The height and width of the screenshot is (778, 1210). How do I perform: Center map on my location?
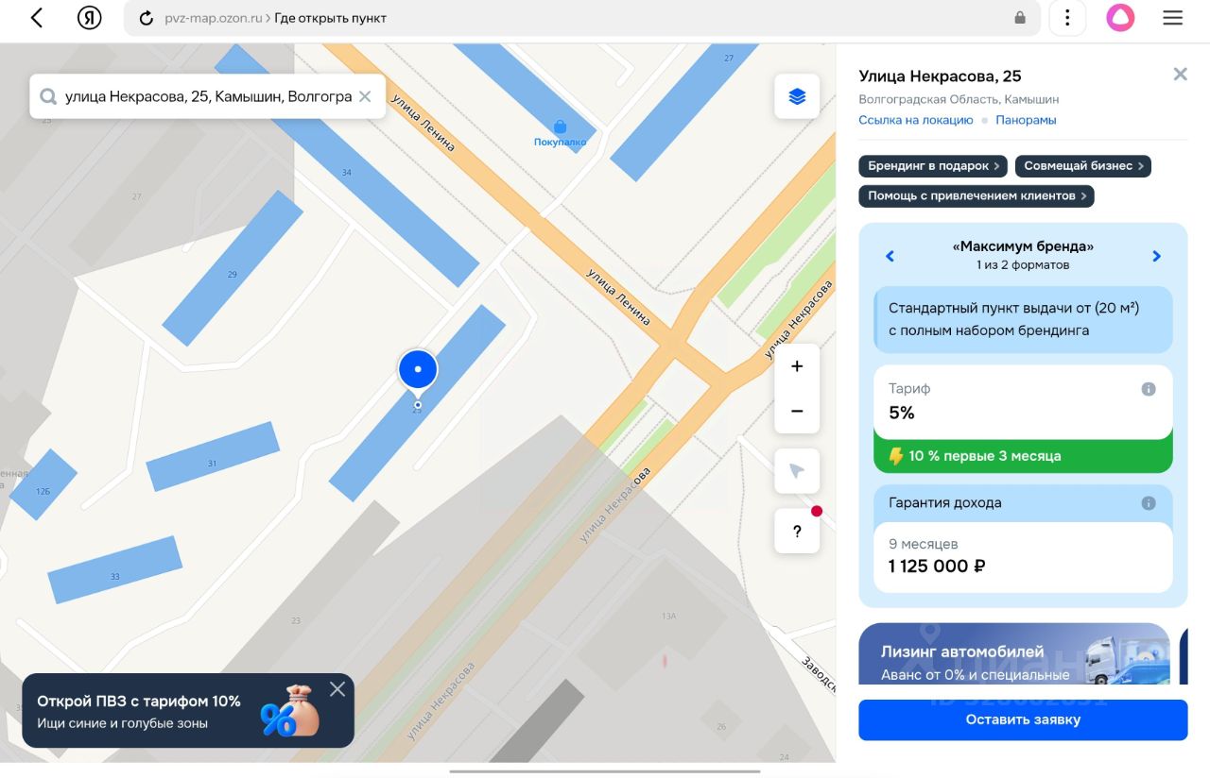coord(797,471)
